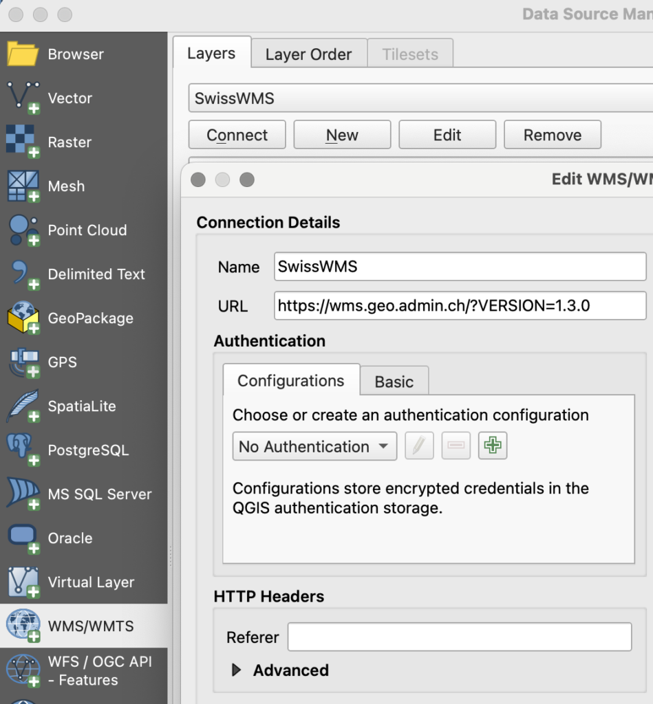Open the GeoPackage data source
This screenshot has height=704, width=653.
(x=89, y=318)
